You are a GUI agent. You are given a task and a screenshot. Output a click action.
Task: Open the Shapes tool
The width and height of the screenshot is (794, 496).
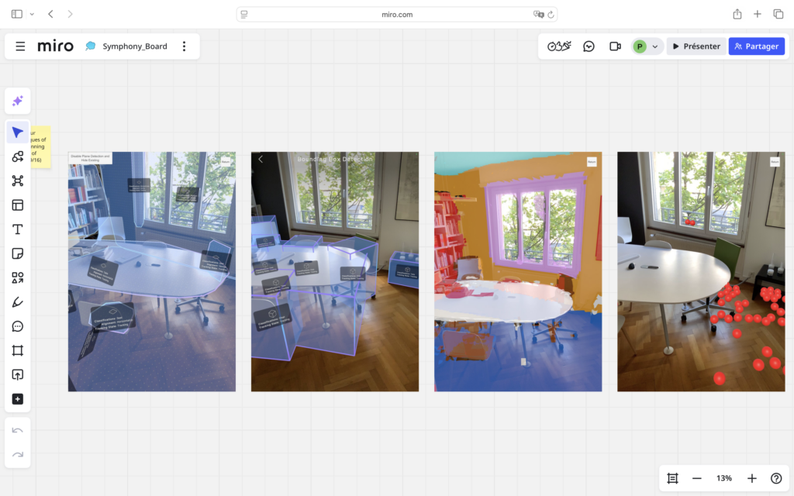(17, 277)
